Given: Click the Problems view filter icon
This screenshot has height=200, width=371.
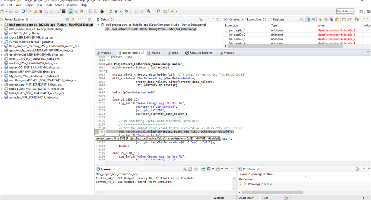Looking at the screenshot, I should (357, 169).
